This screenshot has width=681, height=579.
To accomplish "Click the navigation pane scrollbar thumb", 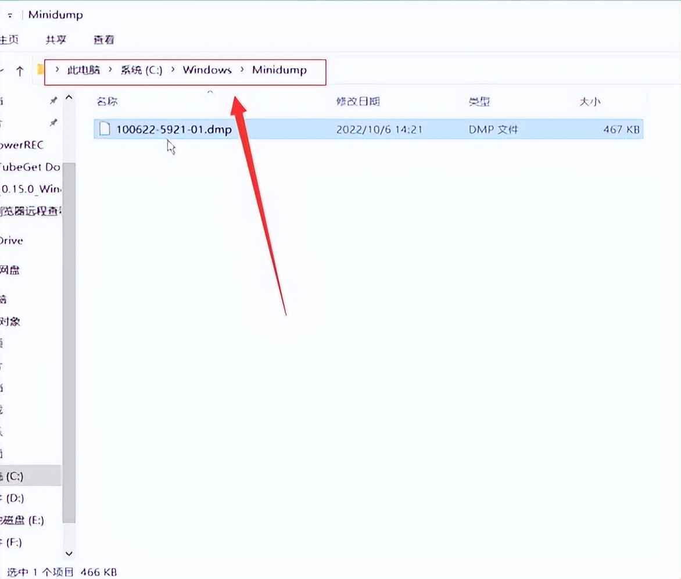I will (x=69, y=343).
